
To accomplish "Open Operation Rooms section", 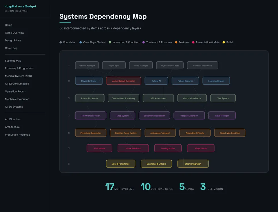I will coord(15,91).
